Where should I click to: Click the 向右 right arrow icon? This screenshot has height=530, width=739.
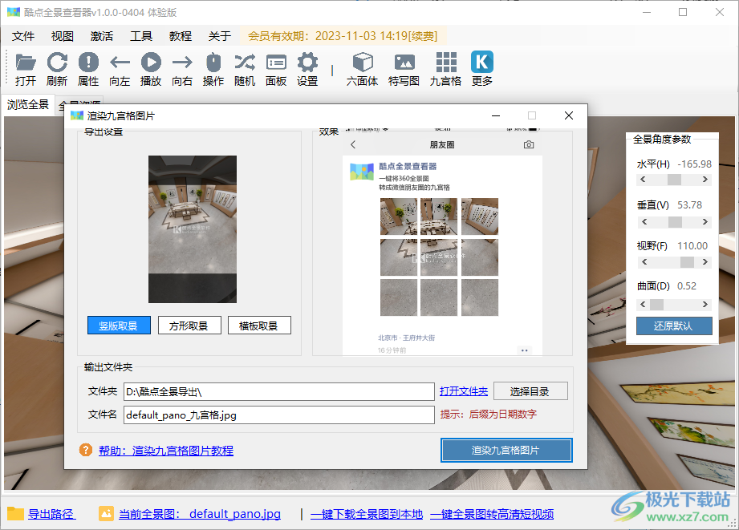[x=182, y=63]
